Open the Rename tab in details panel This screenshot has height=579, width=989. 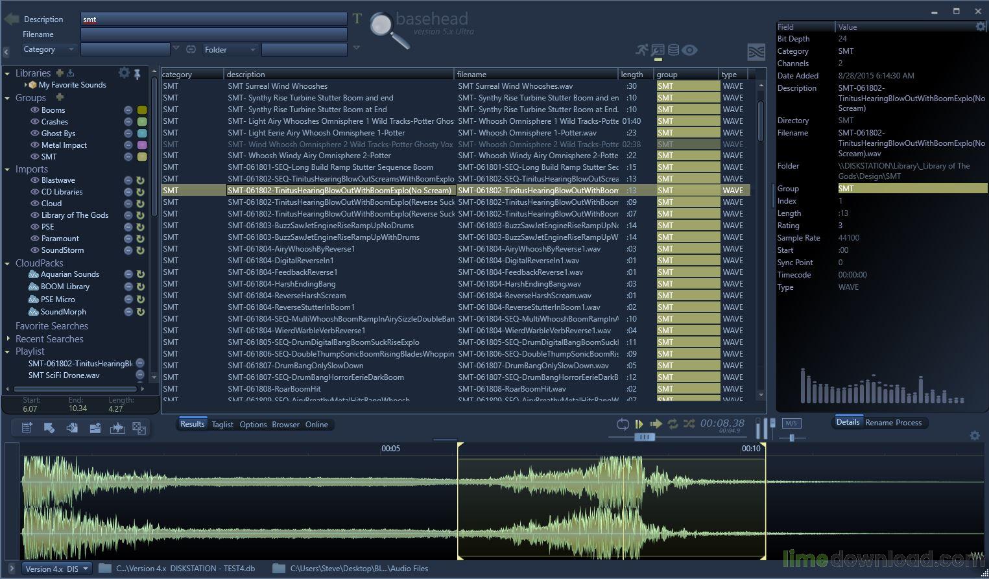pyautogui.click(x=879, y=423)
